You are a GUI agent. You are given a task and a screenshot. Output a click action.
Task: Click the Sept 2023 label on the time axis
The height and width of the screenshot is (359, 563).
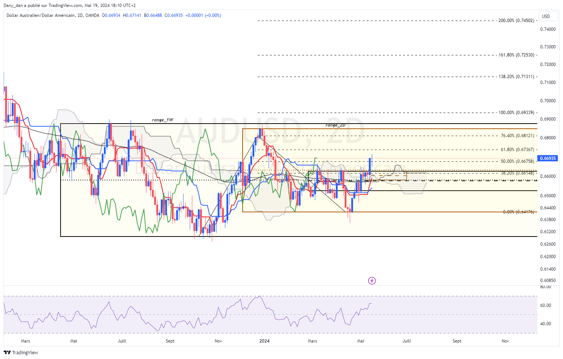(170, 341)
